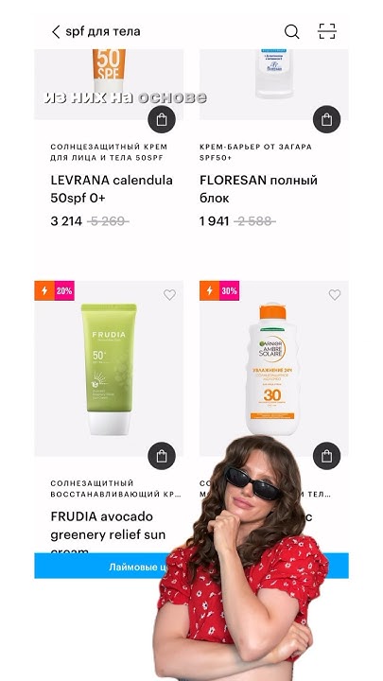Add LEVRANA calendula cream to the cart
This screenshot has width=383, height=681.
[x=162, y=119]
